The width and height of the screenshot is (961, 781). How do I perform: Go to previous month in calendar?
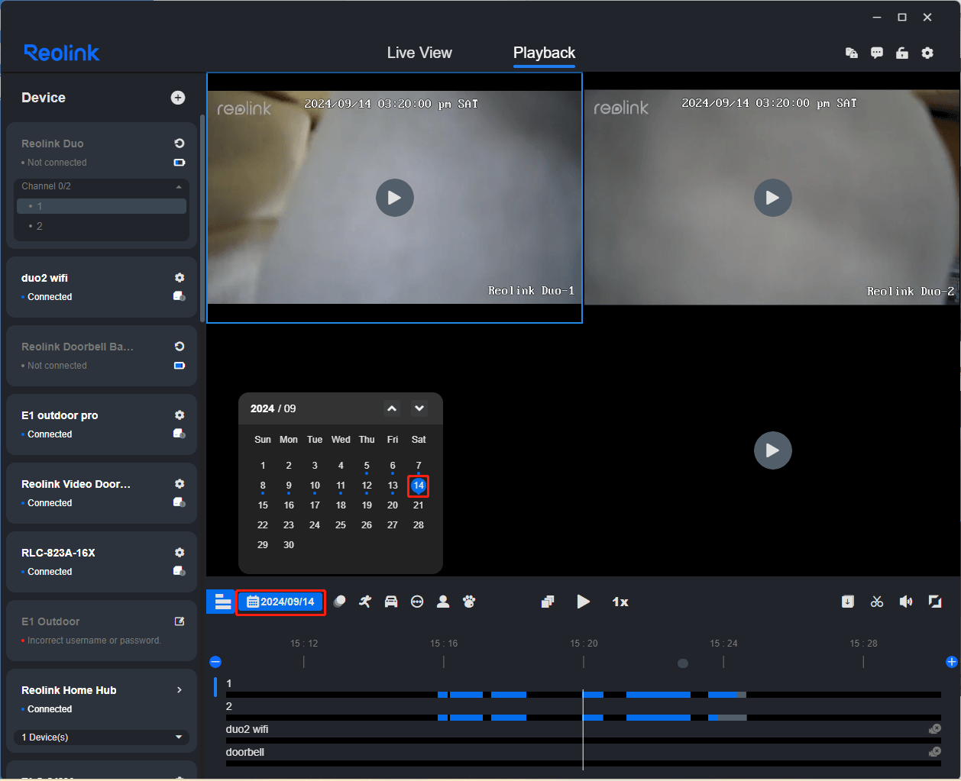(392, 408)
